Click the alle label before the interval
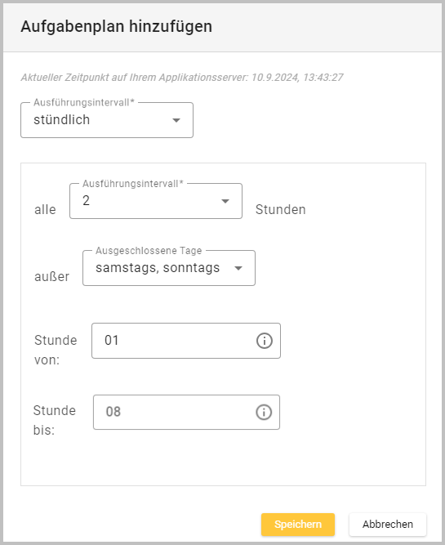This screenshot has width=445, height=545. coord(45,210)
